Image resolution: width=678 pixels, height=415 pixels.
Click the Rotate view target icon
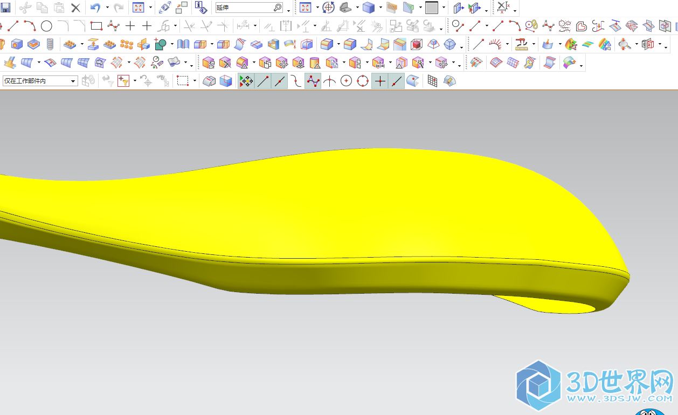click(x=329, y=8)
